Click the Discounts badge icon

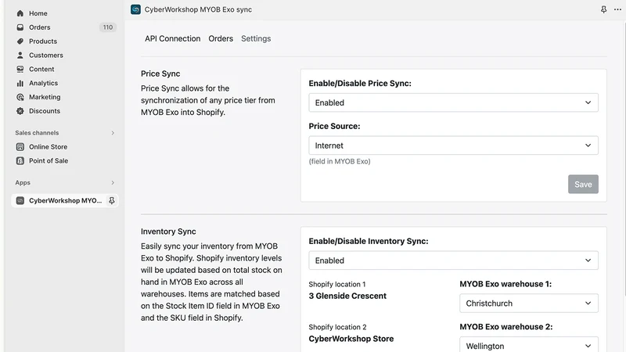coord(20,111)
